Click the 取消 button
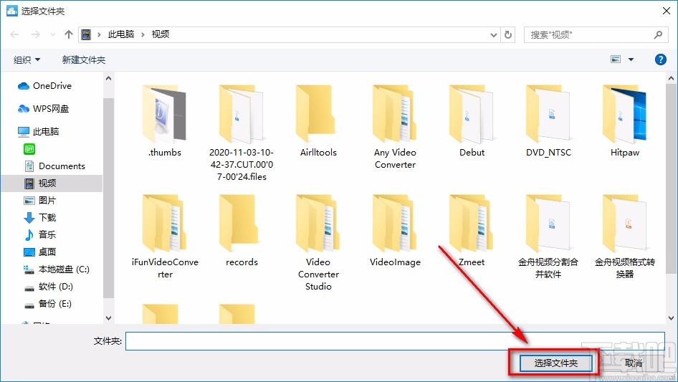The width and height of the screenshot is (678, 382). click(x=634, y=363)
